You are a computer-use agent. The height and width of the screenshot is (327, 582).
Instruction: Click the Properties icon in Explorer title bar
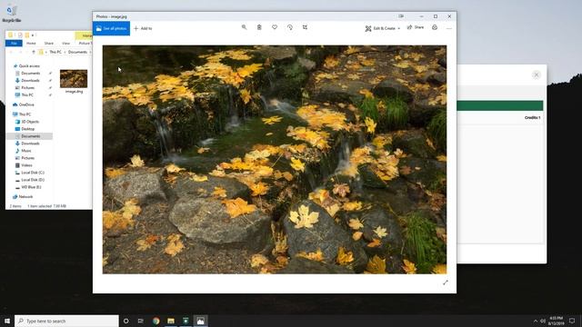click(20, 35)
